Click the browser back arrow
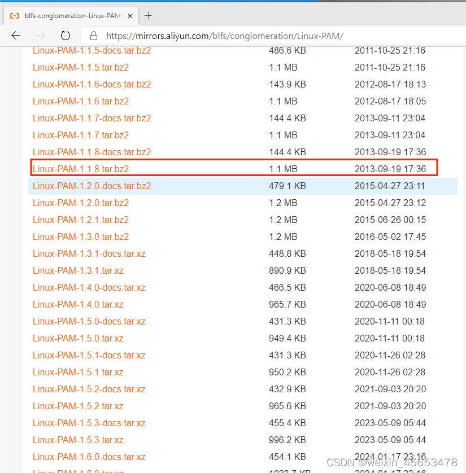 16,36
